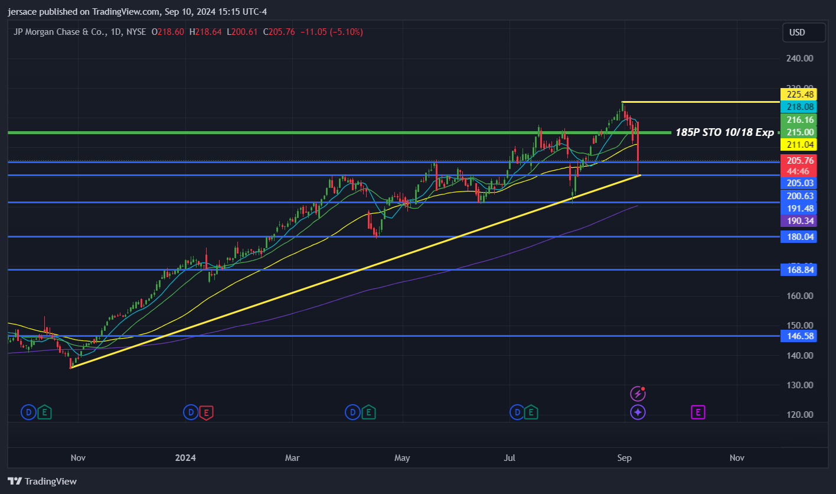Click the 146.58 blue price label

click(800, 336)
